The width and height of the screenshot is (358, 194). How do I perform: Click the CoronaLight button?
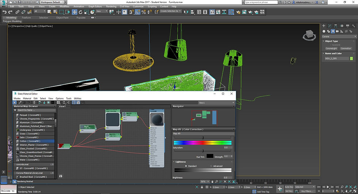pos(331,48)
